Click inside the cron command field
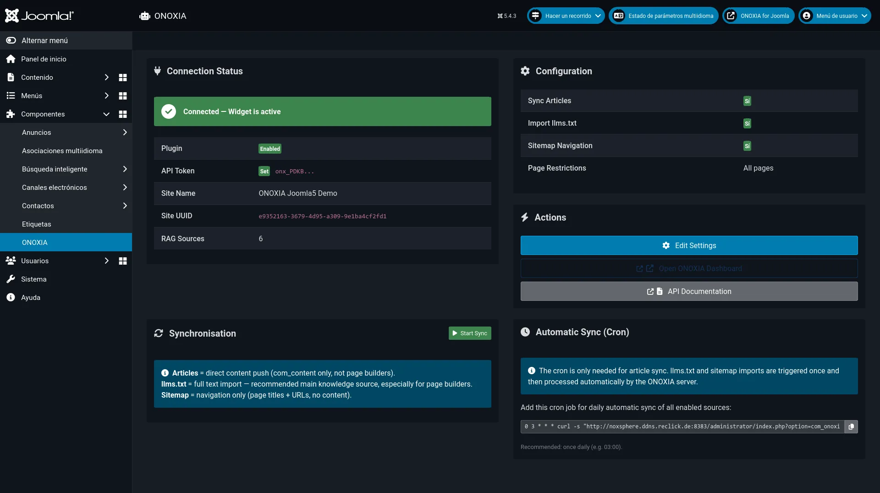This screenshot has width=880, height=493. coord(682,427)
